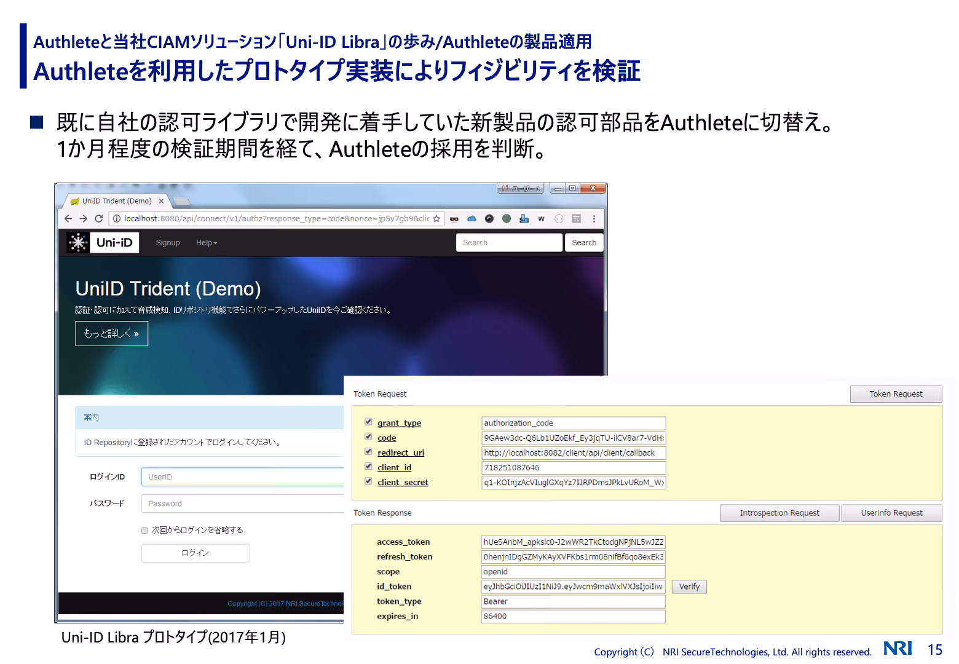Click the Uni-iD brand text in the navbar

(114, 243)
